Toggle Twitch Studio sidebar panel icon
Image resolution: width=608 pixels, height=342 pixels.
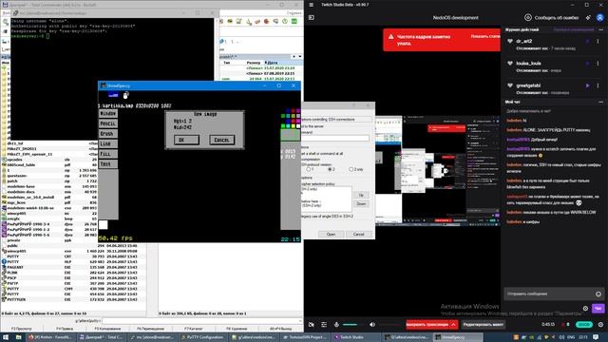[311, 17]
